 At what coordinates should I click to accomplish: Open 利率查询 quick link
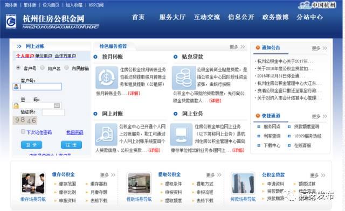click(x=272, y=136)
